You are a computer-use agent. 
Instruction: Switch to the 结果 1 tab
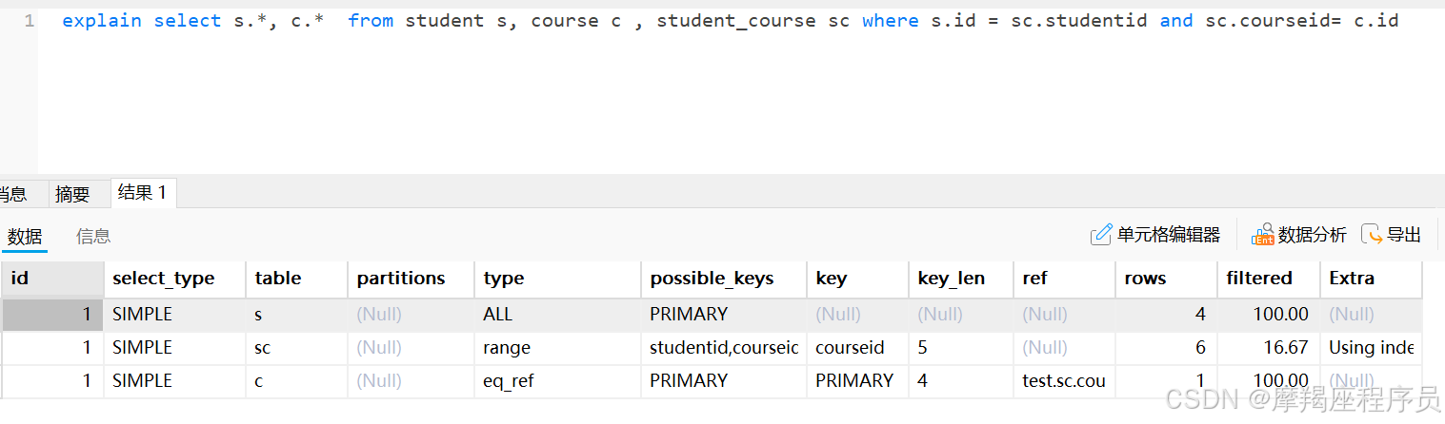pyautogui.click(x=142, y=193)
